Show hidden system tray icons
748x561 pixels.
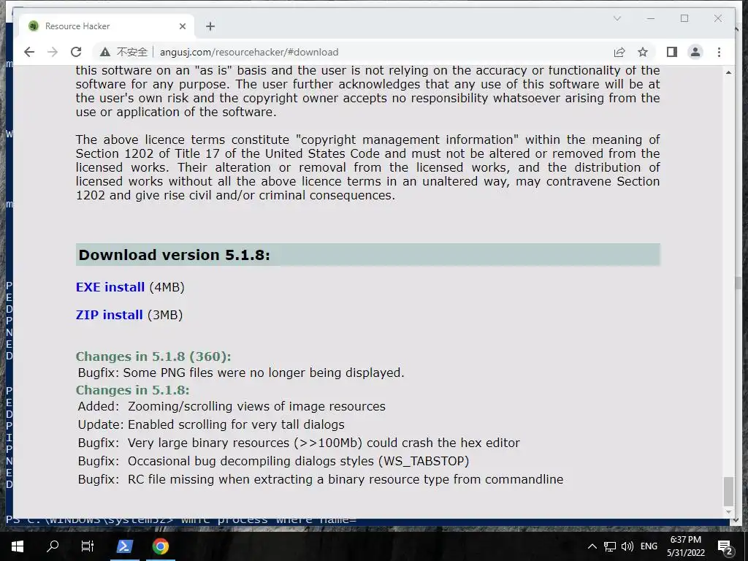coord(592,546)
